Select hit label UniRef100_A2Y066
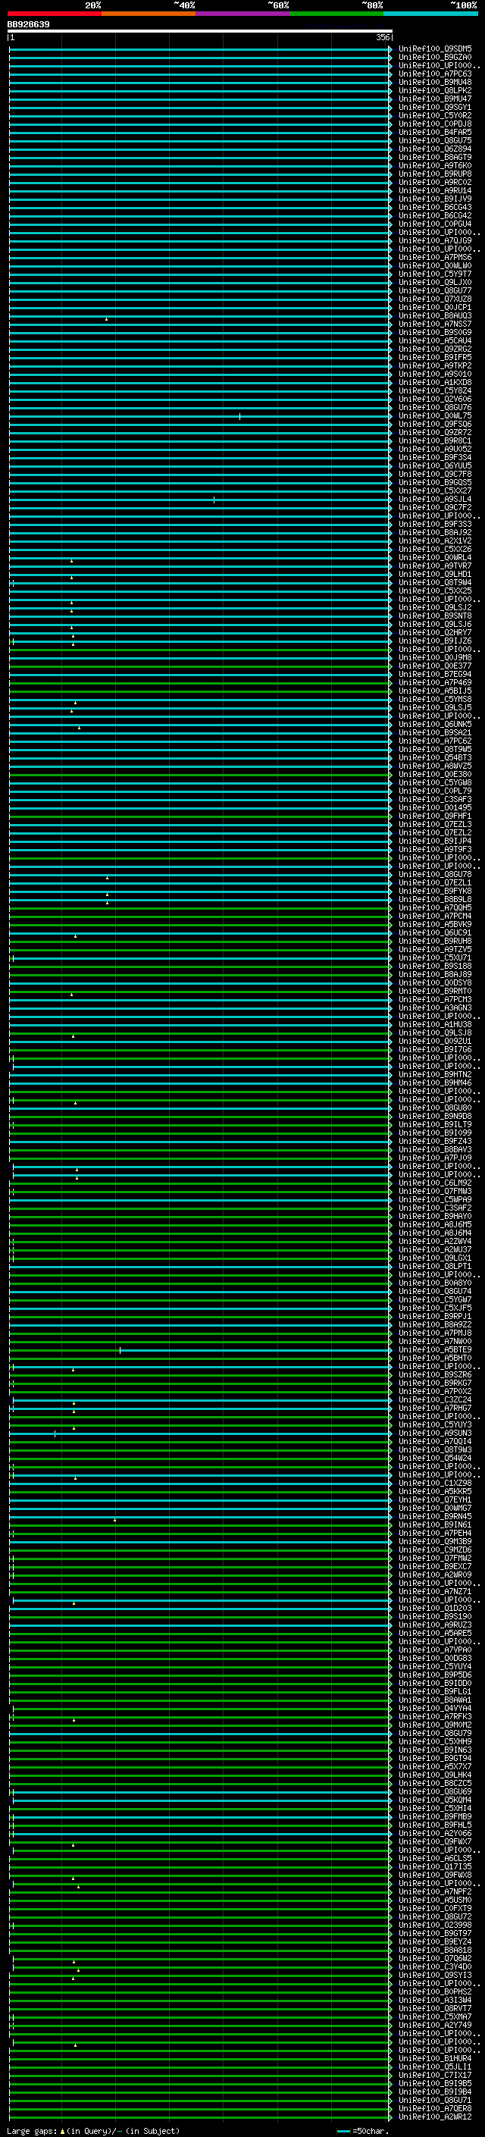485x2137 pixels. click(x=435, y=1833)
